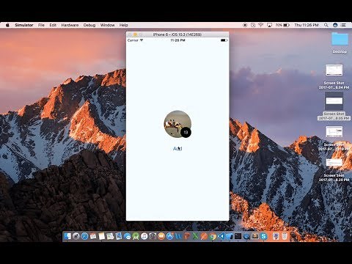Launch Safari from the dock
352x264 pixels.
coord(84,236)
